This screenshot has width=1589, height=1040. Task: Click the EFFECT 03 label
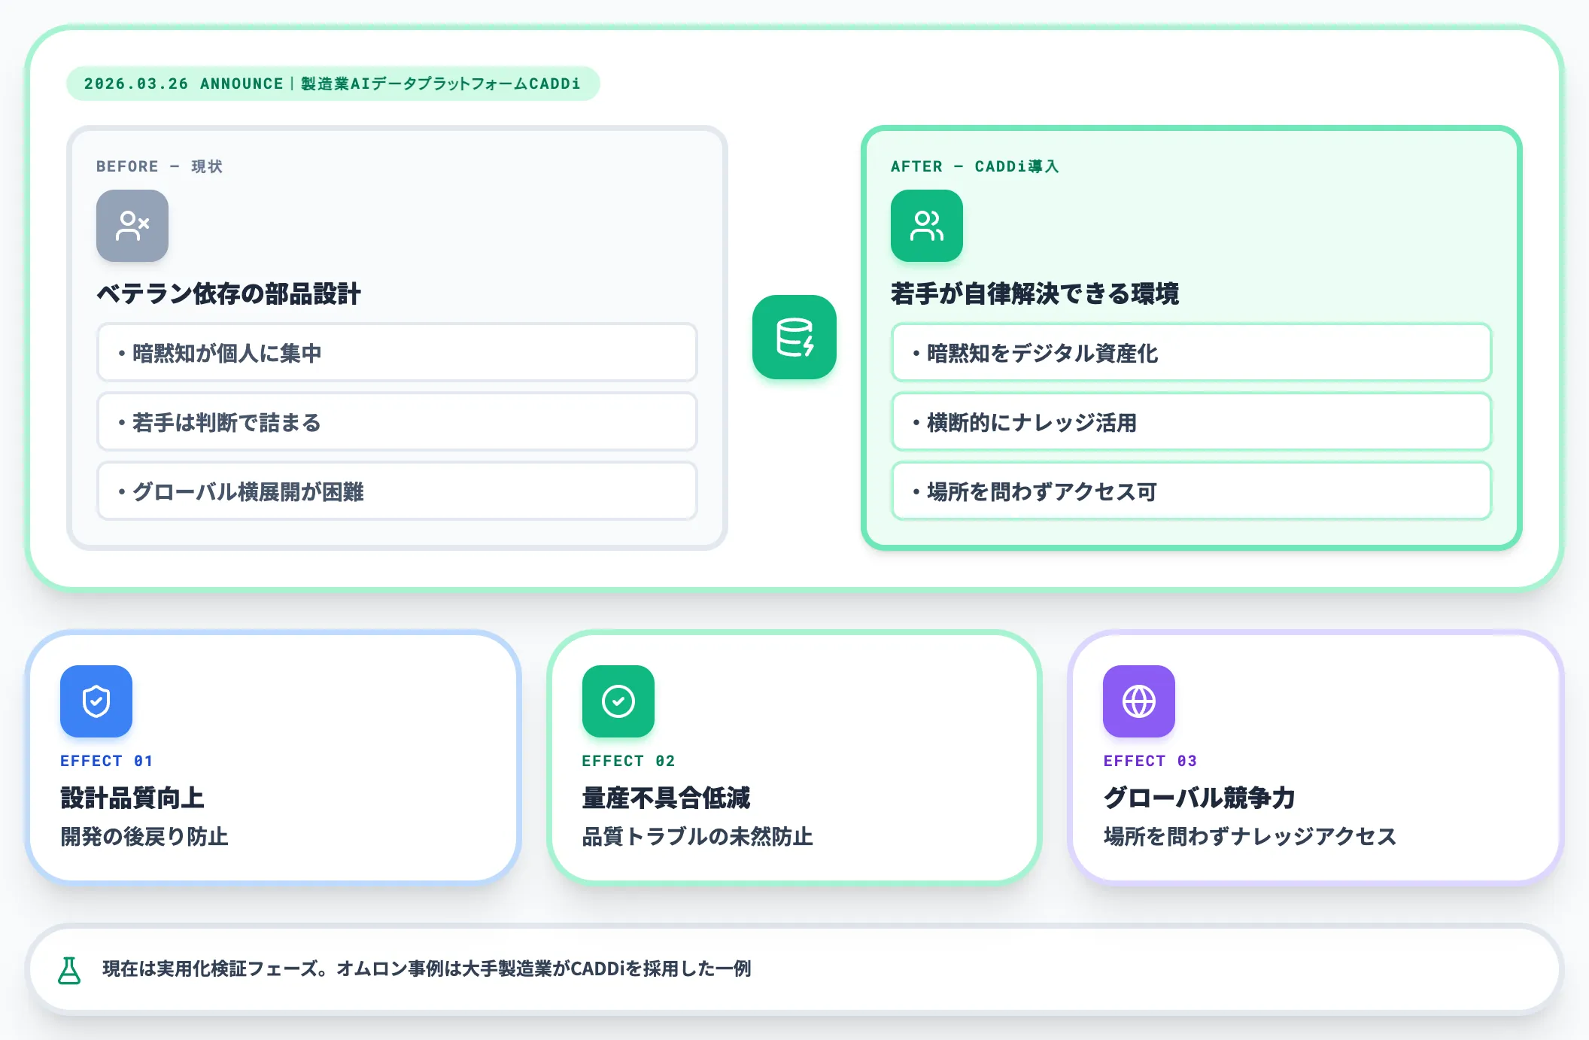pyautogui.click(x=1150, y=761)
